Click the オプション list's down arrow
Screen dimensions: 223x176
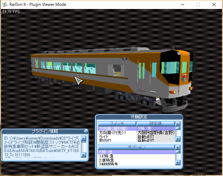point(178,163)
